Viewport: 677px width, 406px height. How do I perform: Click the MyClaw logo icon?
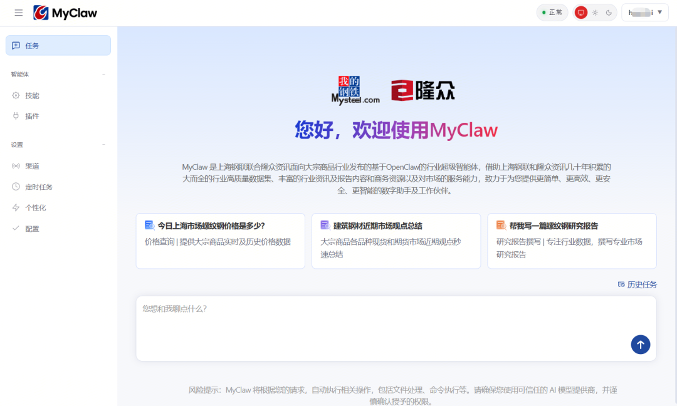41,13
